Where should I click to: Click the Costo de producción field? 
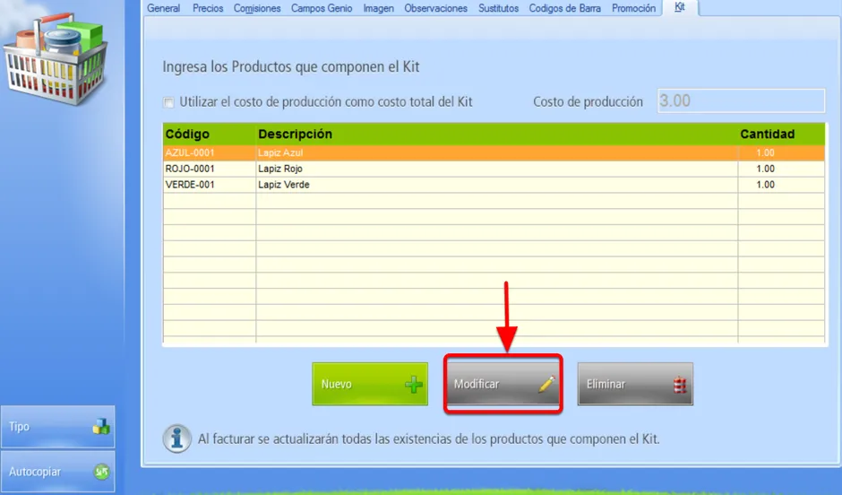(x=741, y=101)
